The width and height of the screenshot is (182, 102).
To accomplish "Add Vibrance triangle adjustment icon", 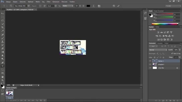I will coord(171,32).
